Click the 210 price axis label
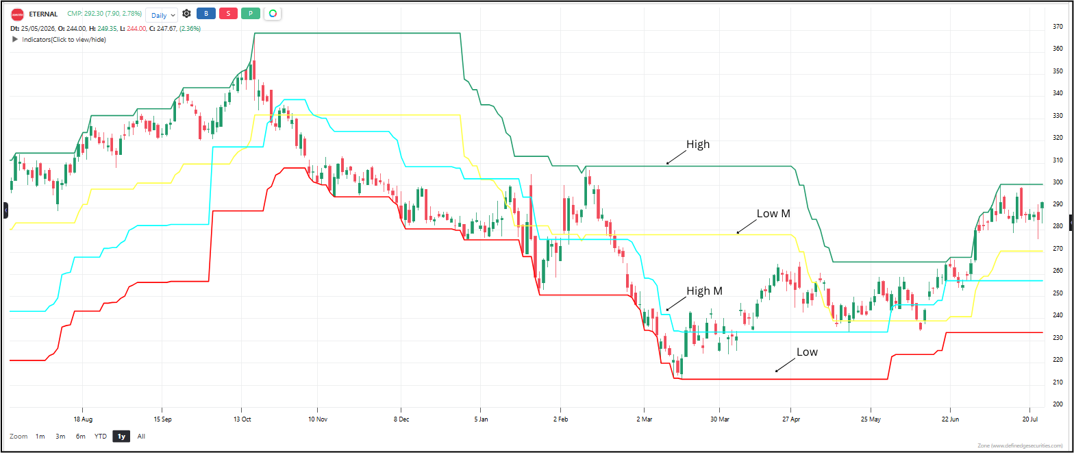Screen dimensions: 1074x453 1058,382
